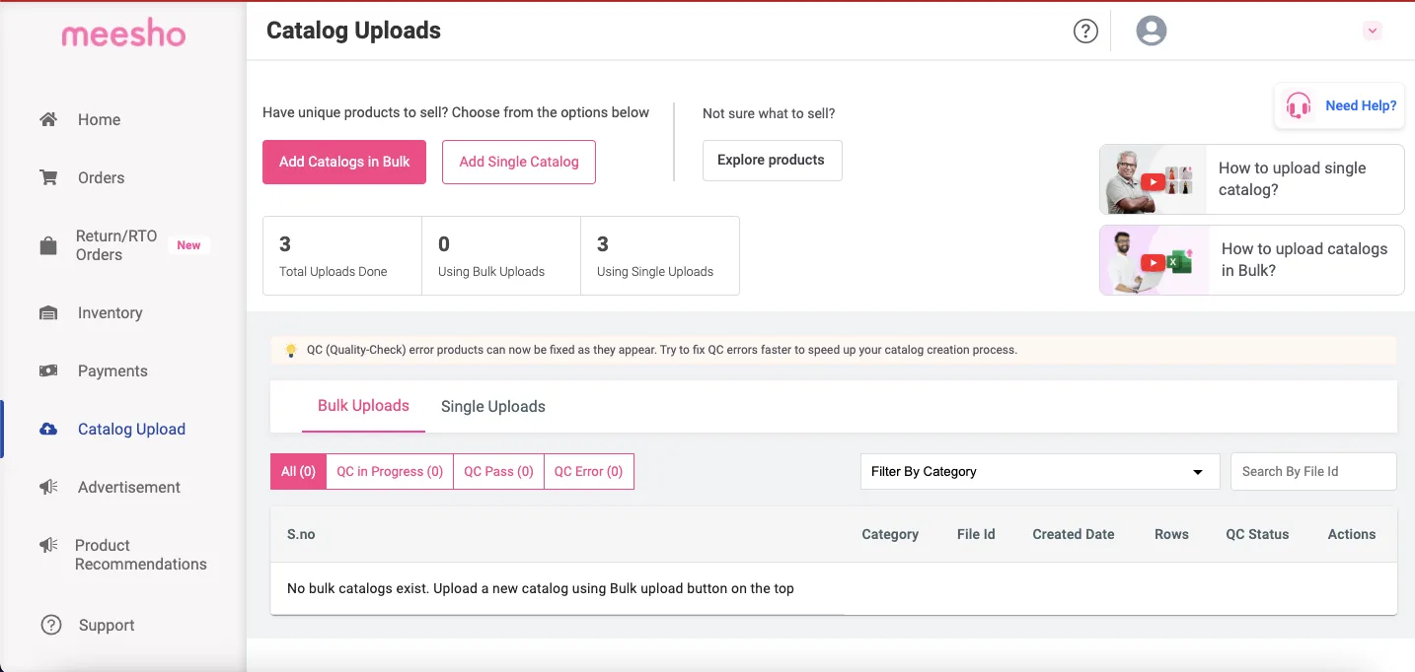Click the Explore products button
Screen dimensions: 1415x672
pyautogui.click(x=772, y=160)
